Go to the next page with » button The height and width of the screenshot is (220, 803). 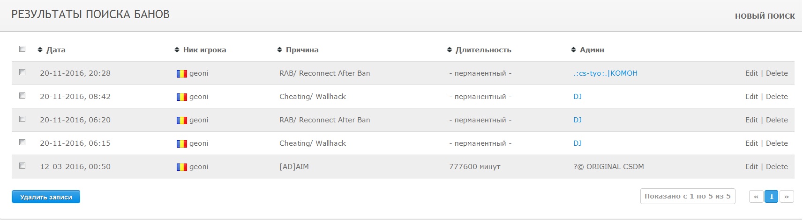(787, 197)
